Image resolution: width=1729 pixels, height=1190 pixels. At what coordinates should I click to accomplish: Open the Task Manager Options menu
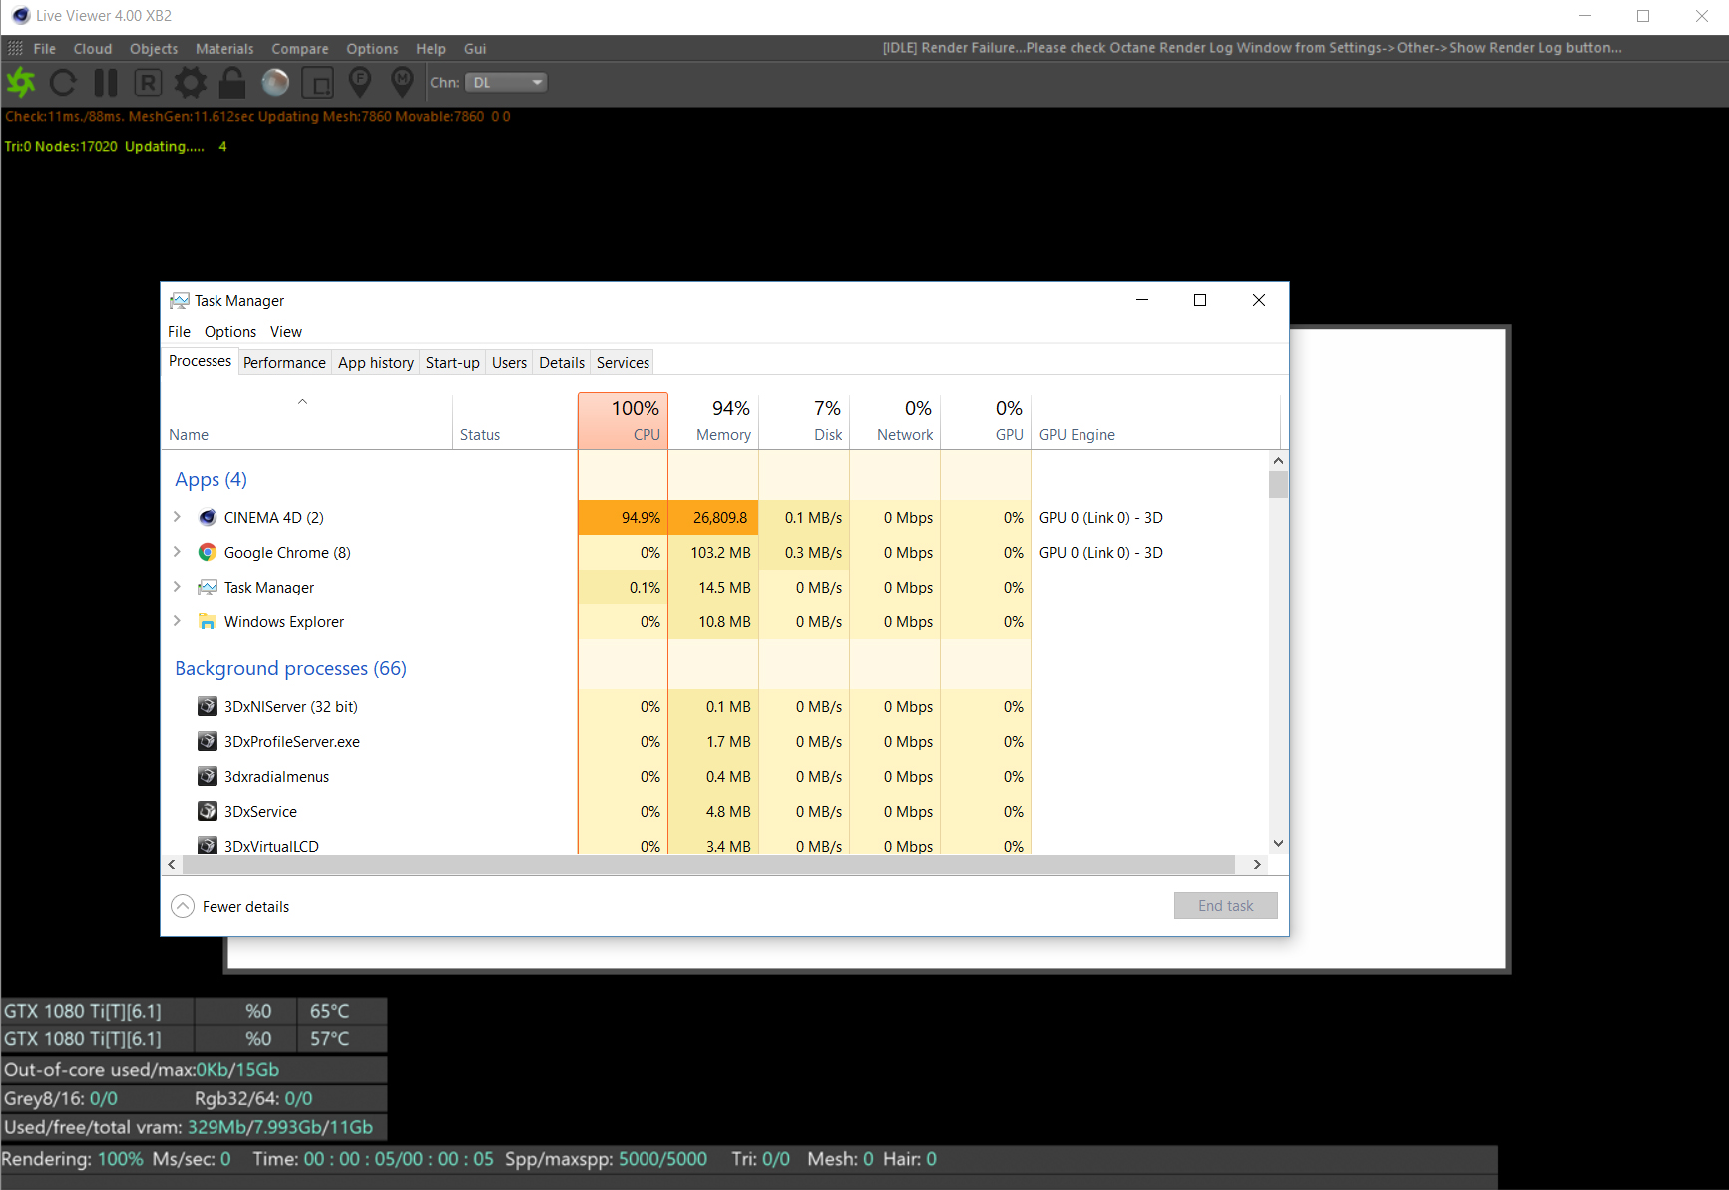click(230, 332)
